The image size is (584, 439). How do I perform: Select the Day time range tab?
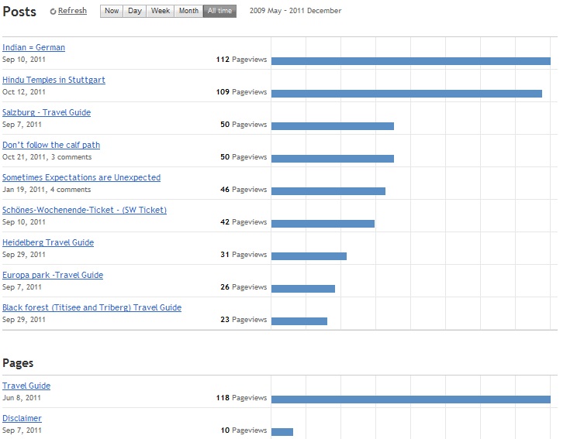pos(134,11)
